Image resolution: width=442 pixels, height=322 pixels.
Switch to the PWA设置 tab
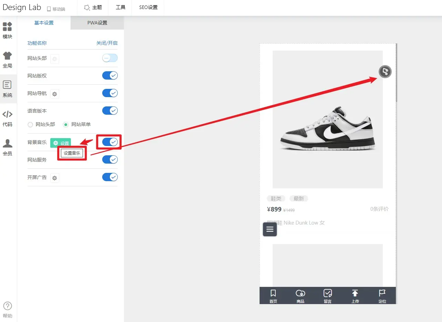point(97,23)
